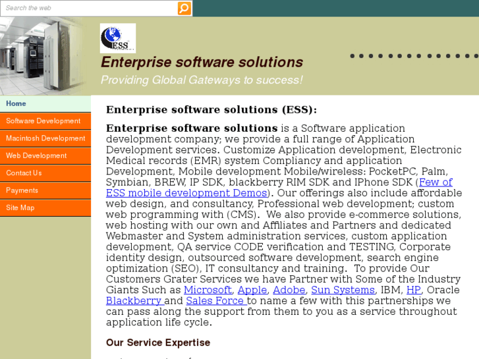Click the server room header photo

coord(43,56)
